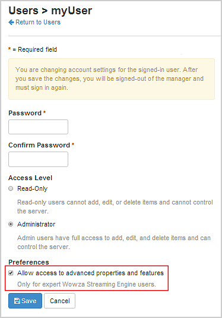Uncheck Allow access to advanced properties checkbox
222x318 pixels.
(x=11, y=273)
